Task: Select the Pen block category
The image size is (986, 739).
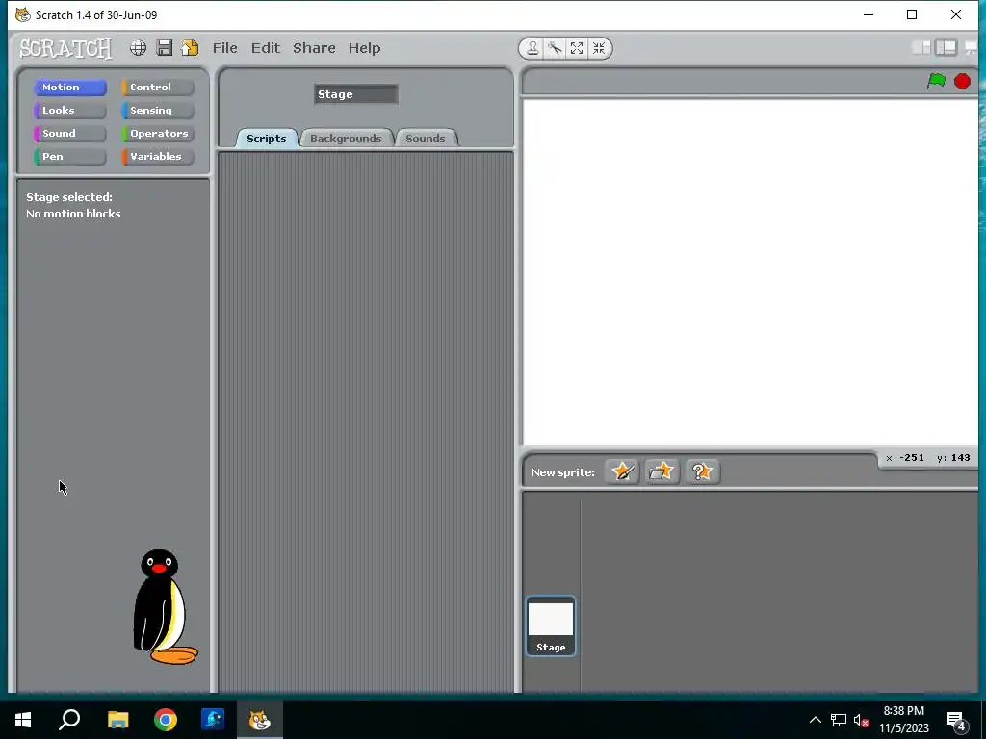Action: pyautogui.click(x=70, y=157)
